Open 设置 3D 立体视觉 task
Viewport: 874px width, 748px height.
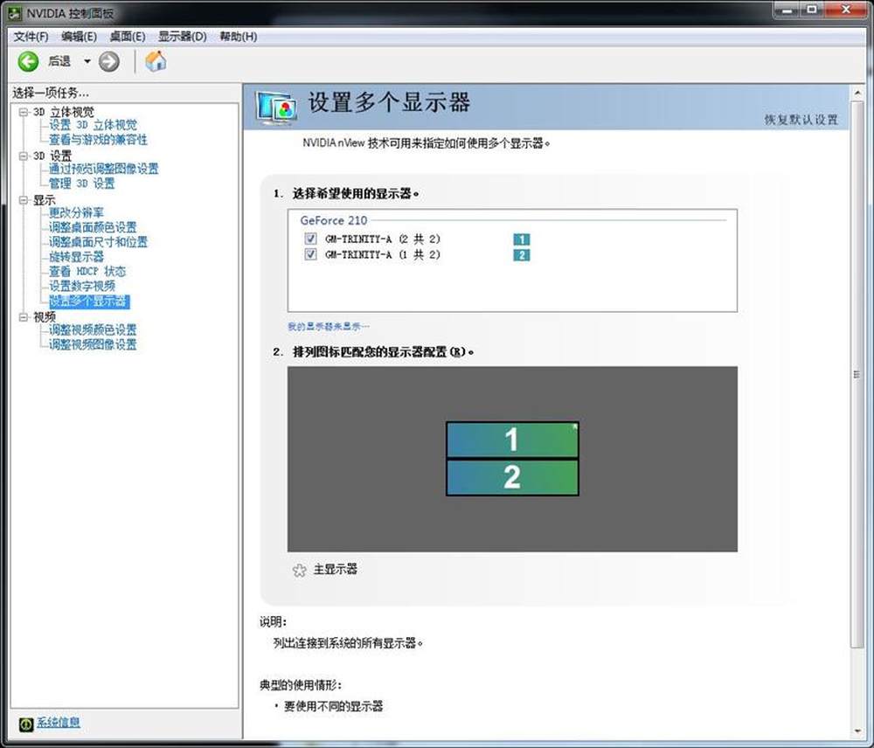pyautogui.click(x=94, y=125)
